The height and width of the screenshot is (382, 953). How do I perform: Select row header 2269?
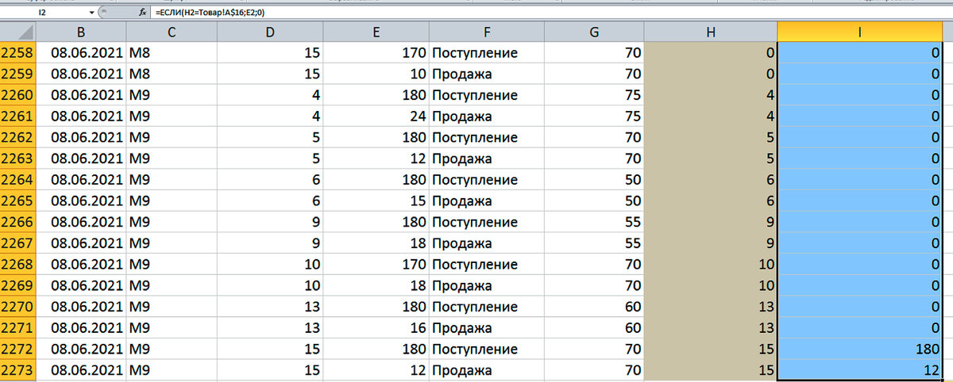(17, 285)
